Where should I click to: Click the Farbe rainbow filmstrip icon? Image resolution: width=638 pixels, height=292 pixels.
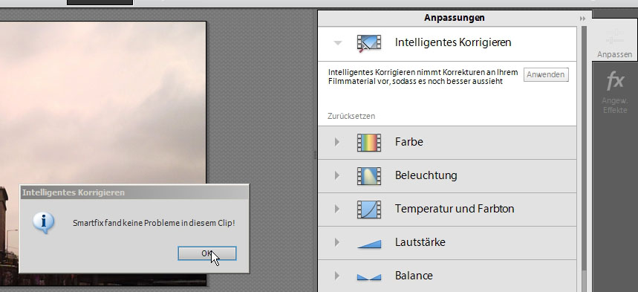pos(369,142)
